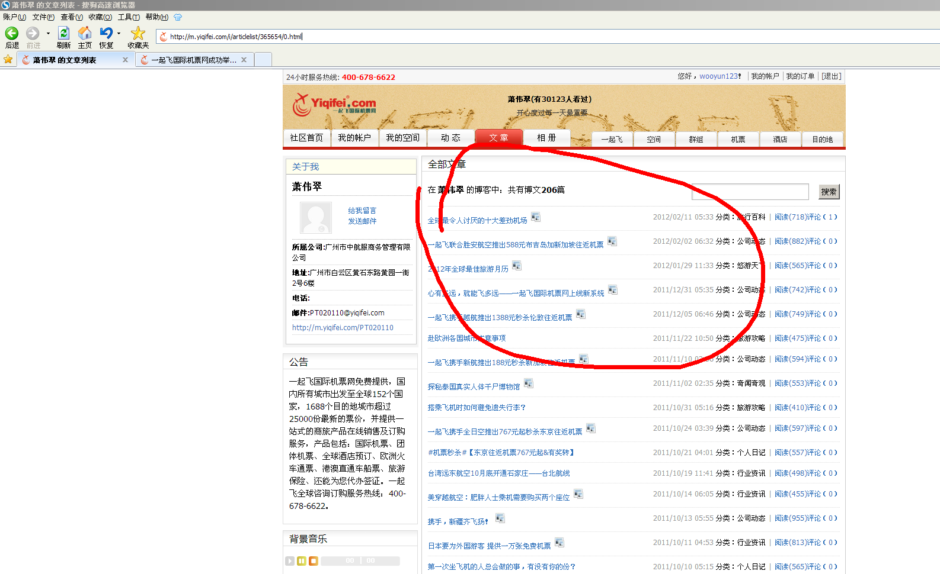Stop the background music player
940x574 pixels.
pos(314,561)
